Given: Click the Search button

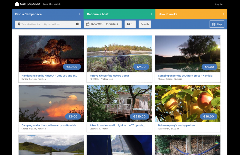Looking at the screenshot, I should 145,24.
